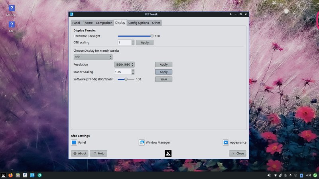
Task: Decrease GTK scaling with down arrow
Action: point(133,44)
